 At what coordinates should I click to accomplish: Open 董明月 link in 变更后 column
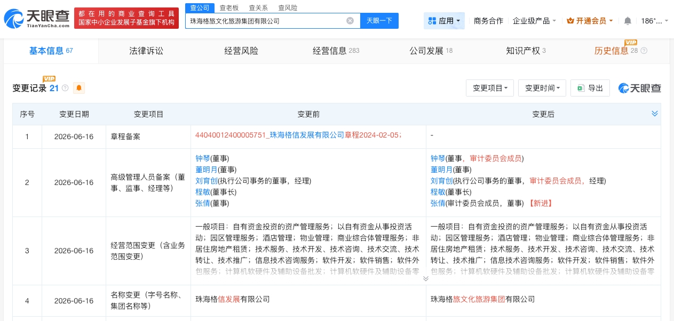coord(441,170)
